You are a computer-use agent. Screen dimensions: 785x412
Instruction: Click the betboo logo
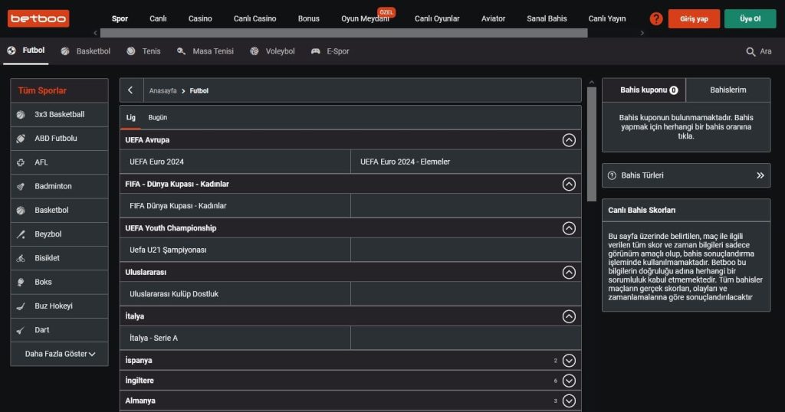click(x=38, y=18)
